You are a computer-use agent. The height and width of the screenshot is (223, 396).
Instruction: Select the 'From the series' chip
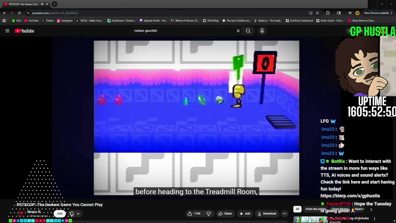click(316, 209)
